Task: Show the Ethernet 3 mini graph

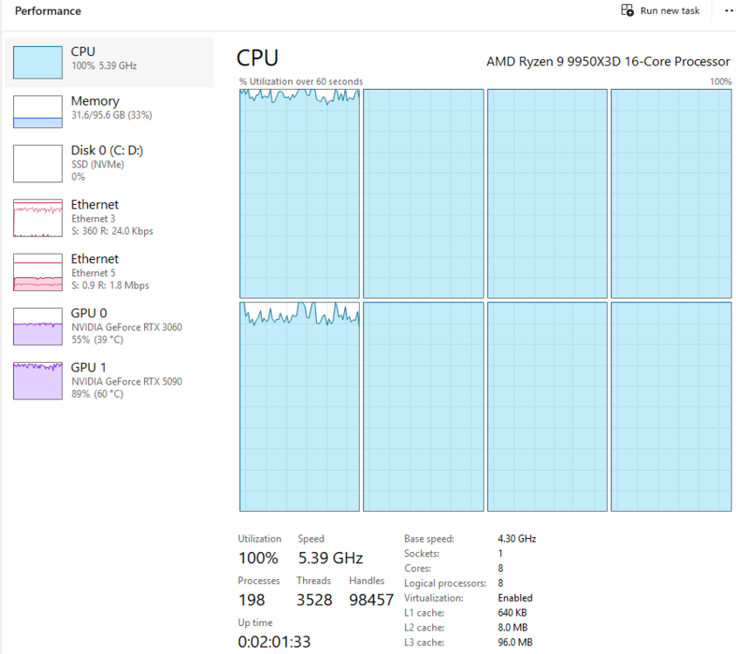Action: pyautogui.click(x=38, y=218)
